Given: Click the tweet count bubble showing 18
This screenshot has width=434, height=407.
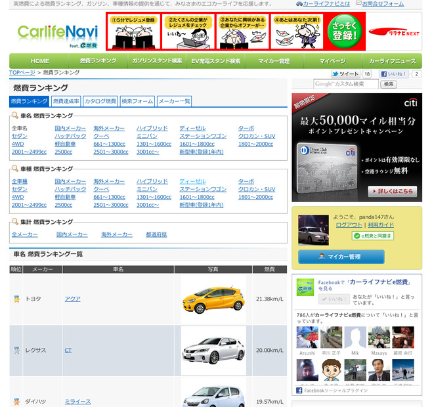Looking at the screenshot, I should pyautogui.click(x=367, y=74).
